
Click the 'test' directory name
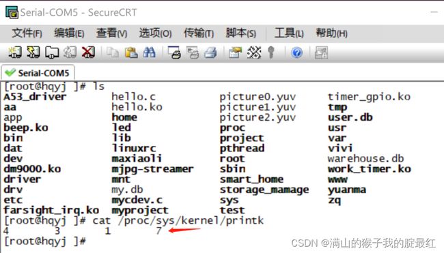[232, 210]
